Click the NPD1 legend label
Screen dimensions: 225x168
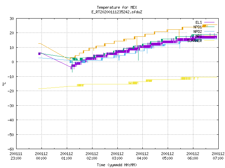tap(198, 27)
